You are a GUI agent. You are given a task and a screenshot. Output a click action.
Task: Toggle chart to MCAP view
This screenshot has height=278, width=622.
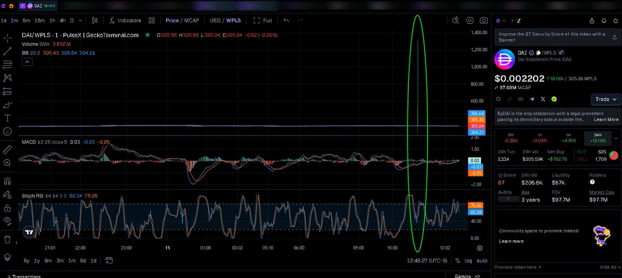191,20
